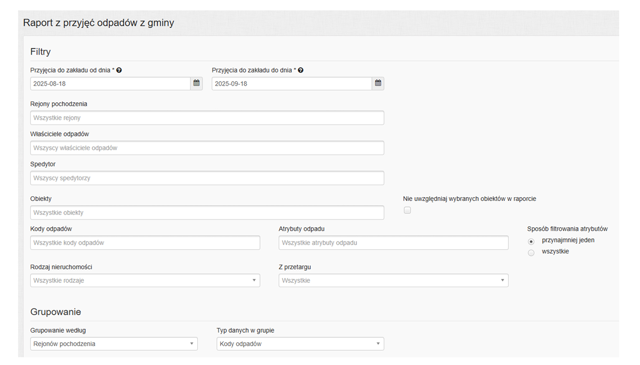
Task: Expand 'Typ danych w grupie' dropdown
Action: pos(300,344)
